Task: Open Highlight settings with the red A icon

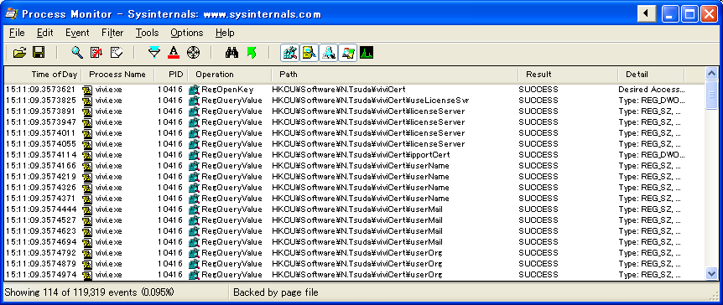Action: click(174, 53)
